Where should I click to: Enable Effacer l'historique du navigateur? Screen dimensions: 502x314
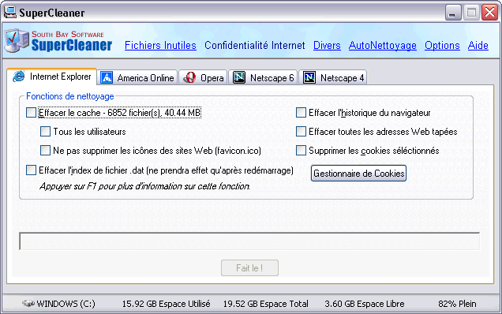tap(301, 113)
